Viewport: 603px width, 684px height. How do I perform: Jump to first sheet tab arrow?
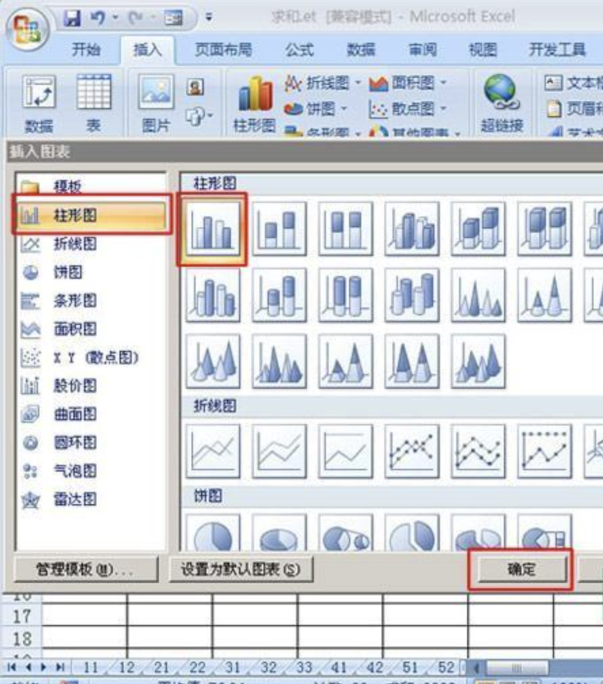(x=12, y=667)
